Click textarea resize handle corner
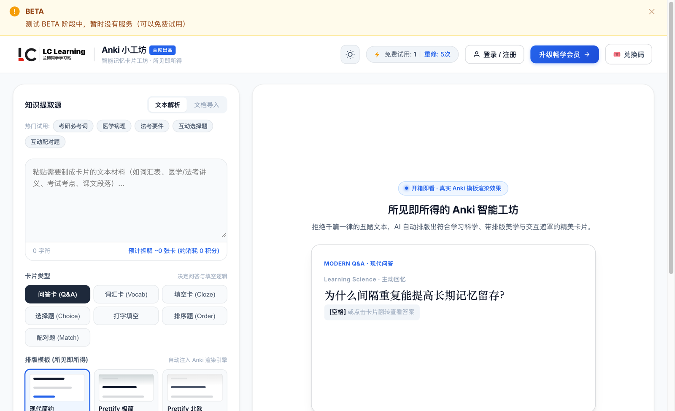 pos(224,235)
